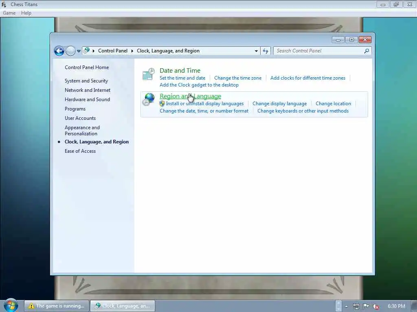Click Add the Clock gadget to the desktop
This screenshot has width=417, height=312.
pyautogui.click(x=199, y=85)
